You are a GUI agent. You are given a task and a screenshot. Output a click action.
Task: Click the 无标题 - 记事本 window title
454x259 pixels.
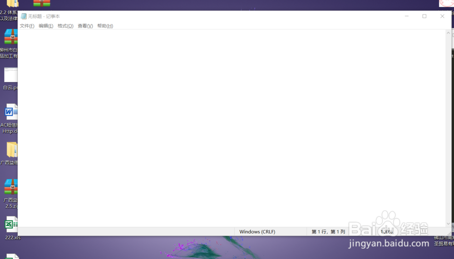pos(44,16)
